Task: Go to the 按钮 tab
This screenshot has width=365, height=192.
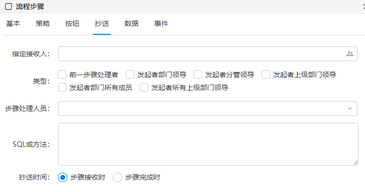Action: click(x=72, y=23)
